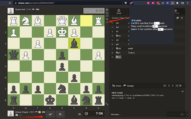The height and width of the screenshot is (119, 191).
Task: Open emoji picker in message box
Action: [x=182, y=114]
